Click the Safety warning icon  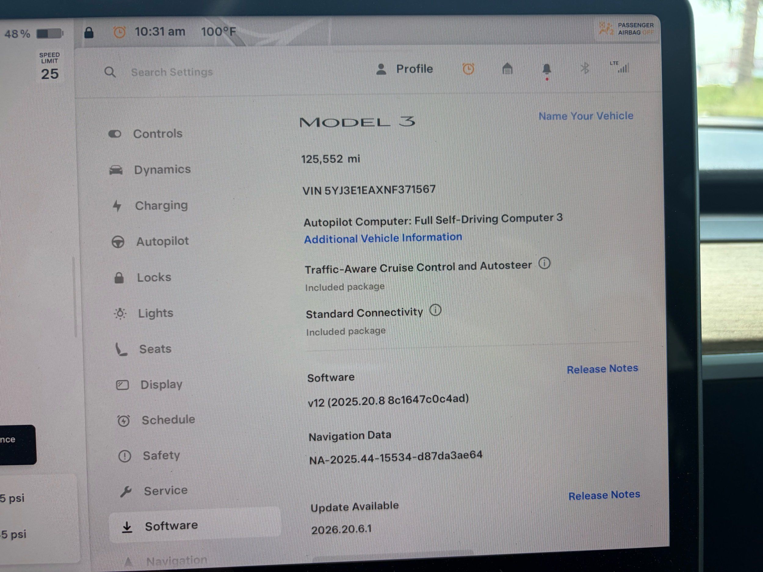(x=125, y=456)
